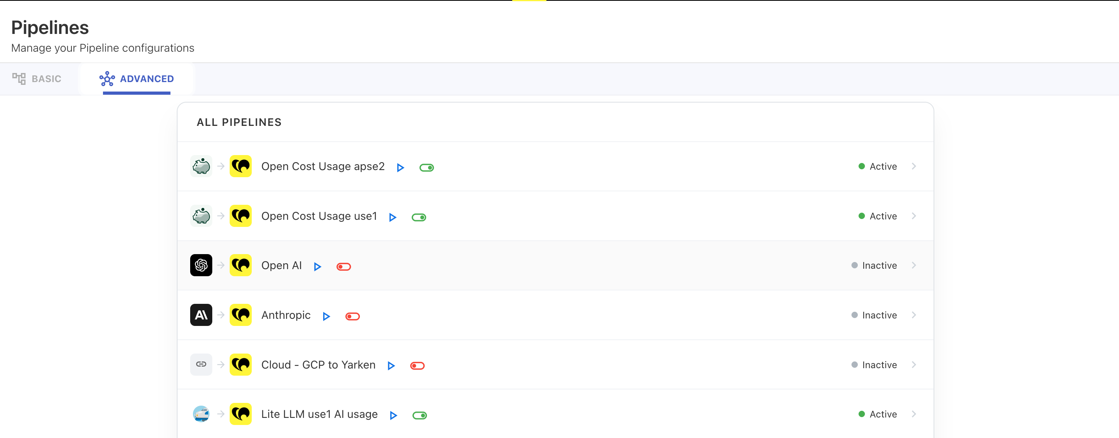This screenshot has height=438, width=1119.
Task: Open the Cloud - GCP to Yarken pipeline name
Action: pyautogui.click(x=318, y=365)
